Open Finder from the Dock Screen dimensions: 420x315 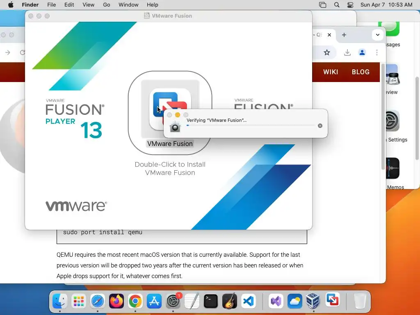point(60,301)
